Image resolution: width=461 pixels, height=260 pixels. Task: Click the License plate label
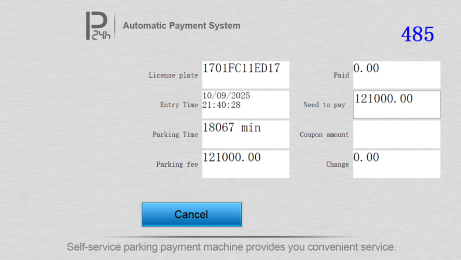click(173, 76)
